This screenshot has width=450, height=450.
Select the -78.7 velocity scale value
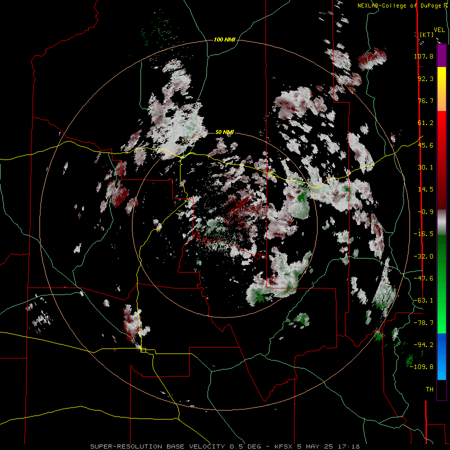423,323
